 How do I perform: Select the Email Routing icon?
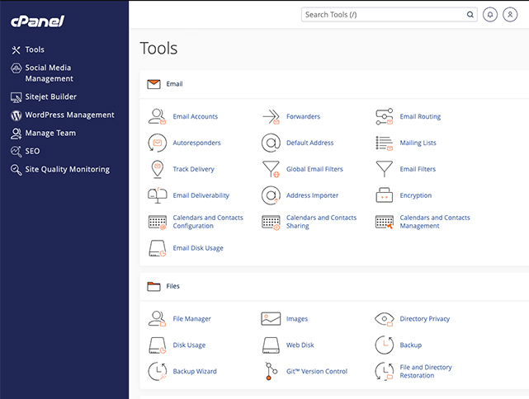pyautogui.click(x=385, y=116)
